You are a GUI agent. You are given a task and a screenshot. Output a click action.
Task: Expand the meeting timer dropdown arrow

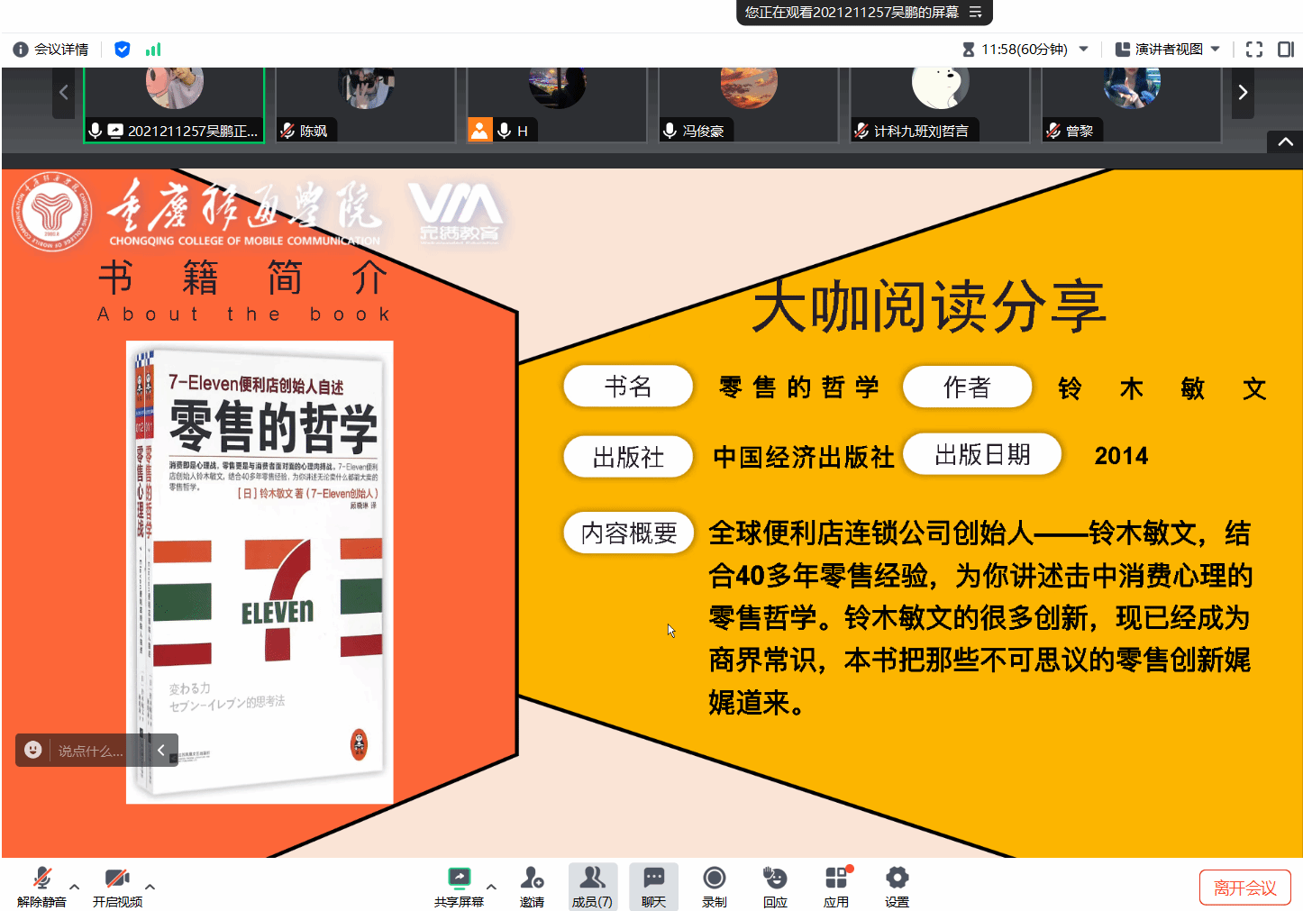coord(1084,50)
